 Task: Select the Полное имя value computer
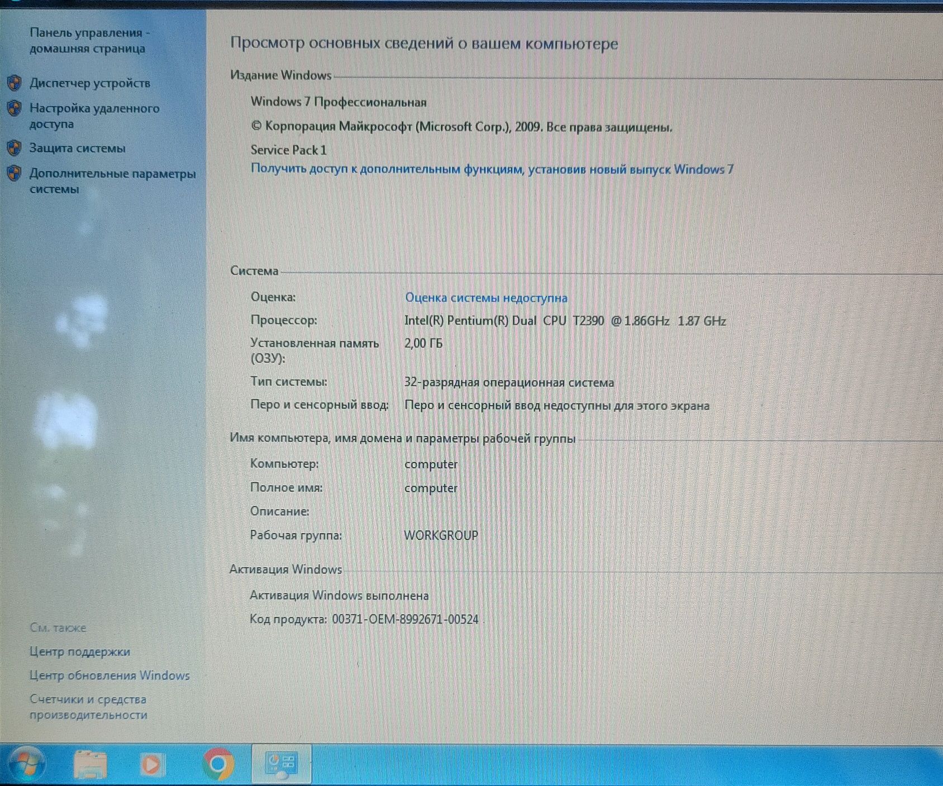431,488
